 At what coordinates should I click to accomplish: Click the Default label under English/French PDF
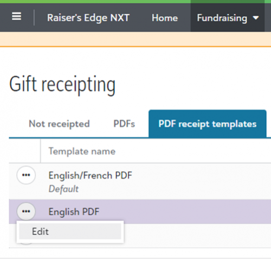coord(63,189)
